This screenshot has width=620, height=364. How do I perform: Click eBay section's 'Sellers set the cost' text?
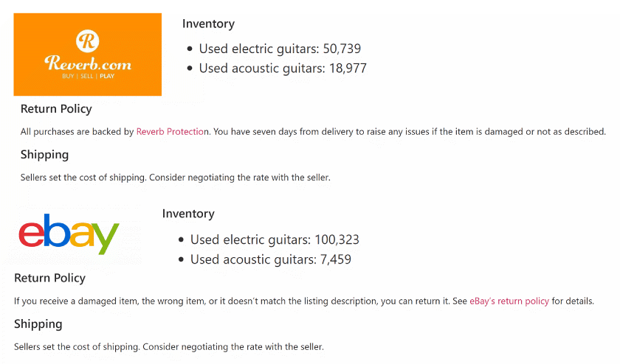(x=168, y=346)
